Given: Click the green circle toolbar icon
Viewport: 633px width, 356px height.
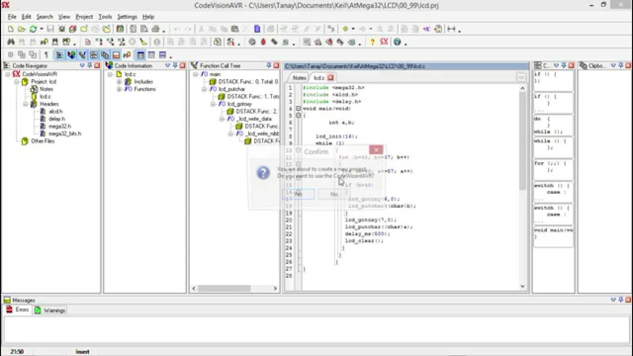Looking at the screenshot, I should point(345,29).
